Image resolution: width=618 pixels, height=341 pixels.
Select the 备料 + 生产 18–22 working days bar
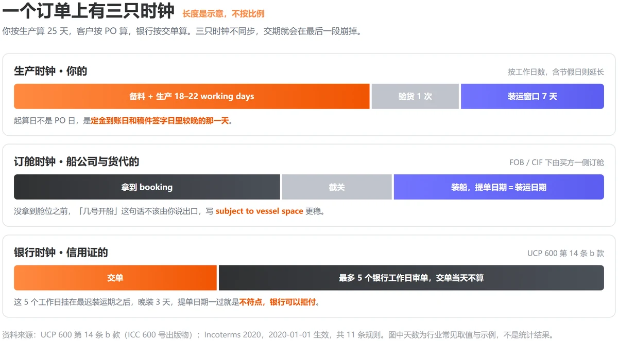click(192, 96)
